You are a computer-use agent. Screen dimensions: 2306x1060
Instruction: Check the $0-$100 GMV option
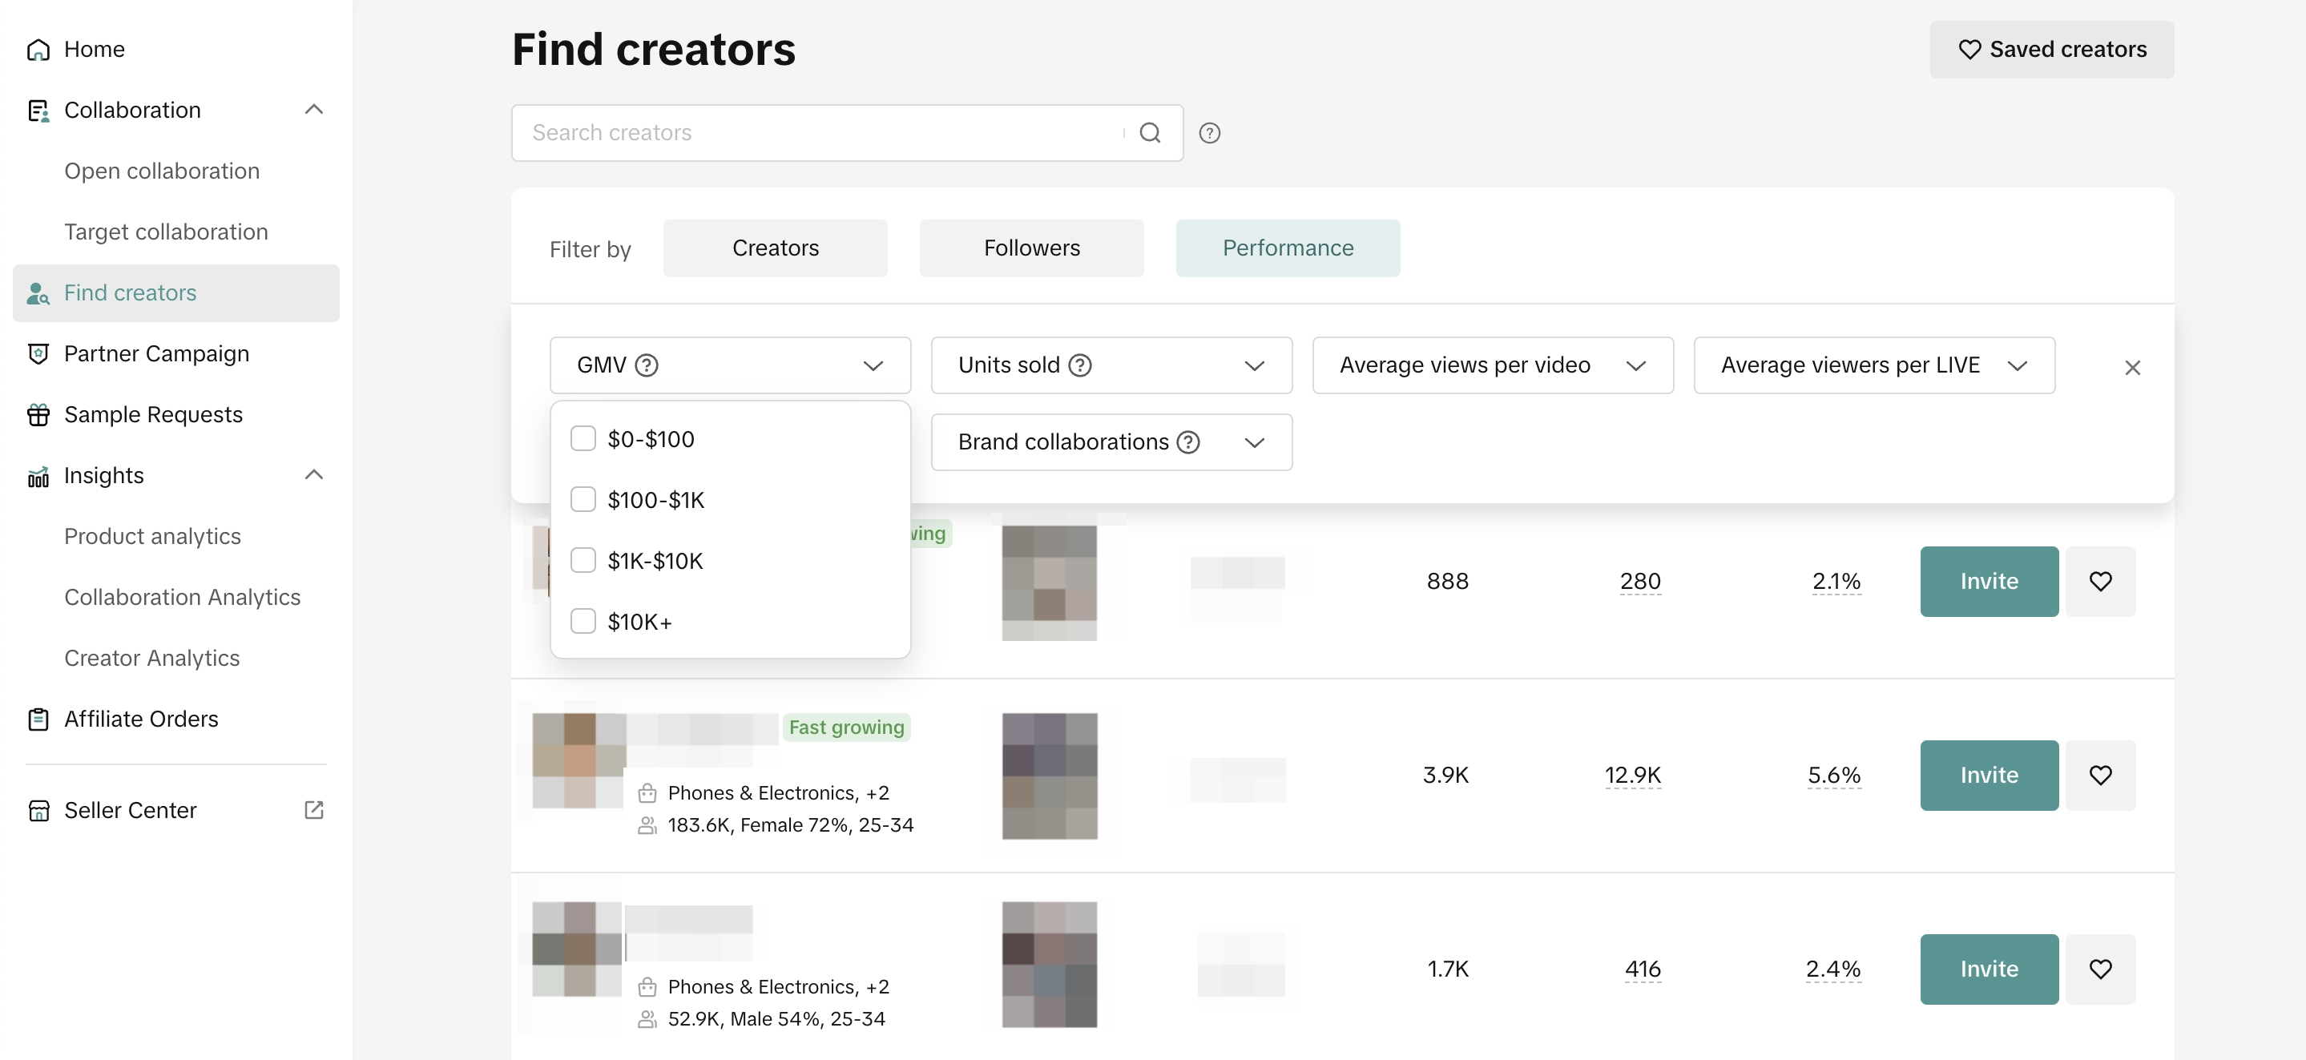pyautogui.click(x=583, y=439)
